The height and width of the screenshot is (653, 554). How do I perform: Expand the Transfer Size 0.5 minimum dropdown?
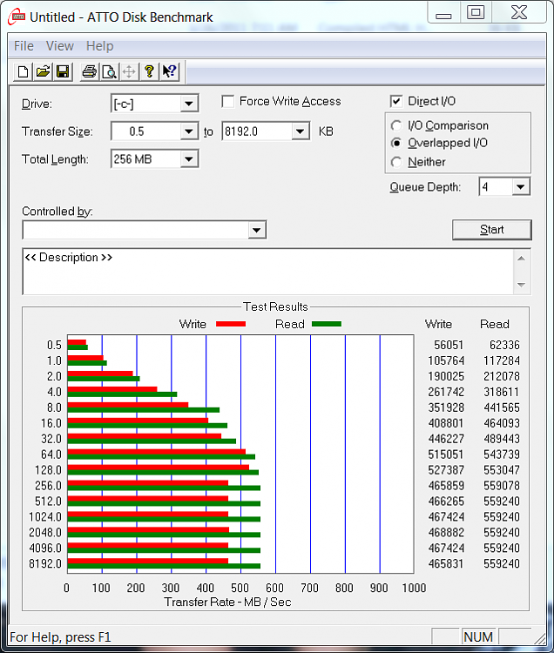tap(189, 131)
